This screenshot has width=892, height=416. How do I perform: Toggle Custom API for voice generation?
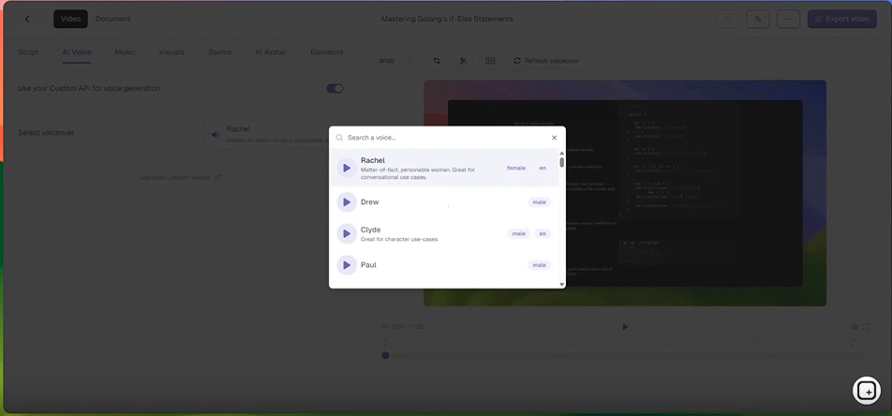334,88
